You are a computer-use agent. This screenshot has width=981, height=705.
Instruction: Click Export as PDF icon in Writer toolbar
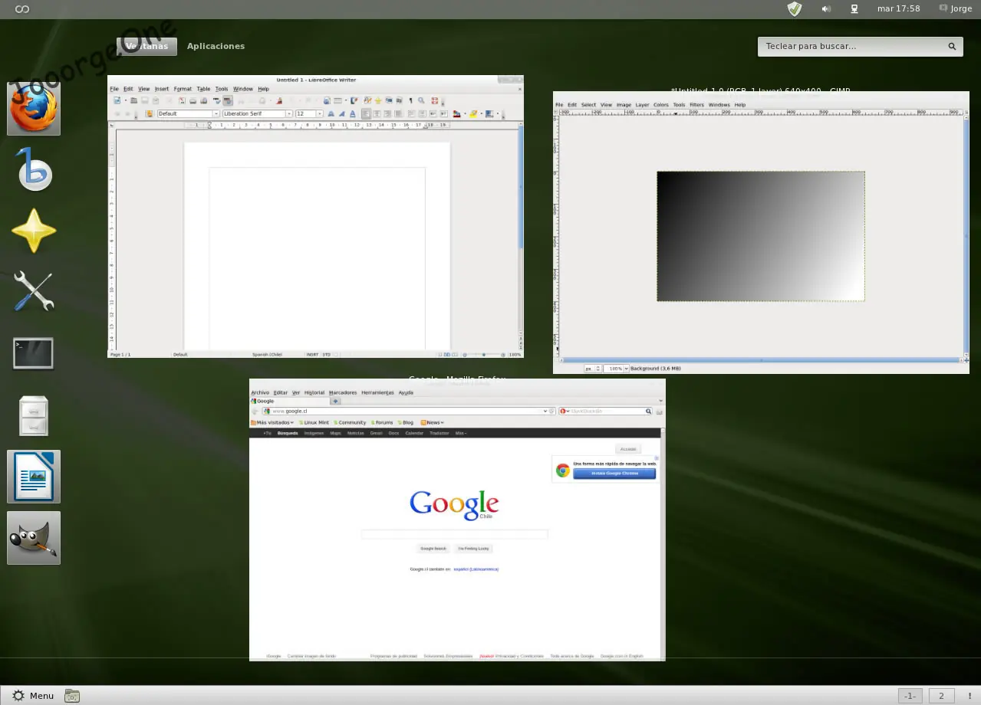coord(182,100)
